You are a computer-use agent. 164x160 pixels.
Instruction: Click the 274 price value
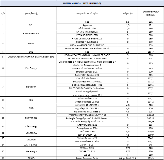(x=151, y=59)
